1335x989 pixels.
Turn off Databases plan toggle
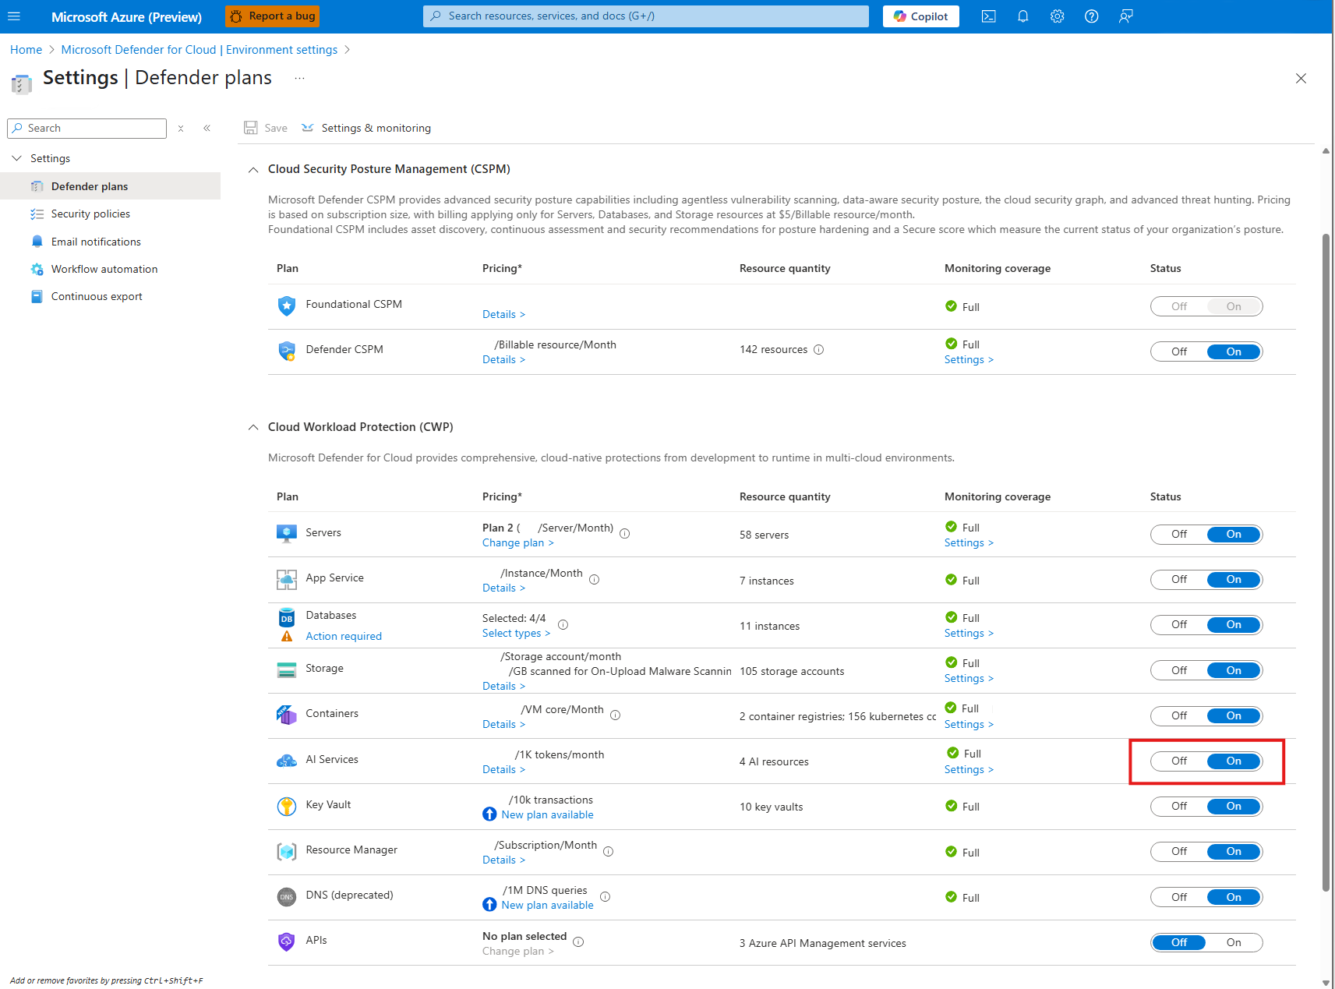click(1179, 624)
